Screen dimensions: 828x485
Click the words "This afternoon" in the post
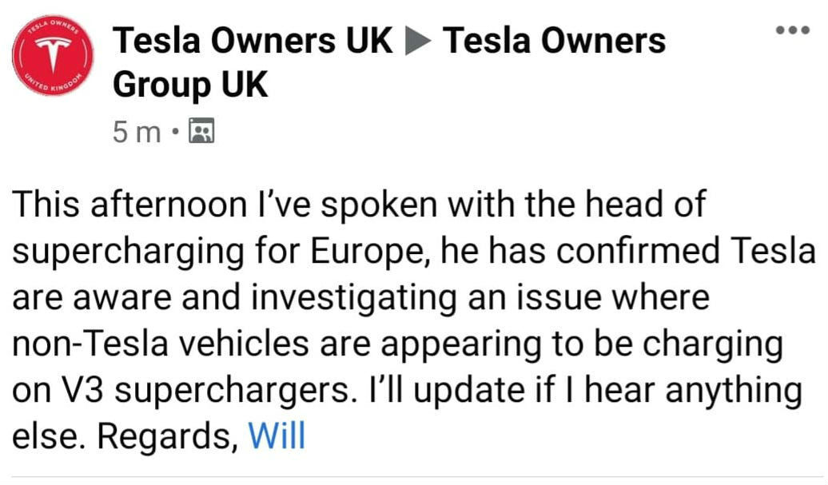(x=129, y=205)
